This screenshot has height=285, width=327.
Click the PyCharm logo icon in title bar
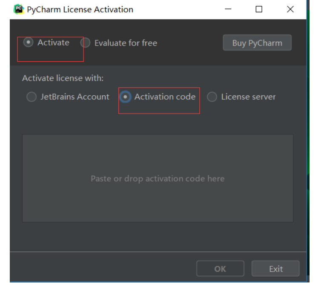point(19,9)
